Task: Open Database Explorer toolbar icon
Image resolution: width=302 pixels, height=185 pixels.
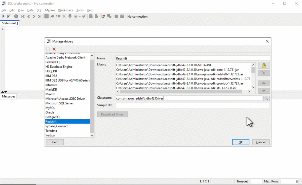Action: (116, 16)
